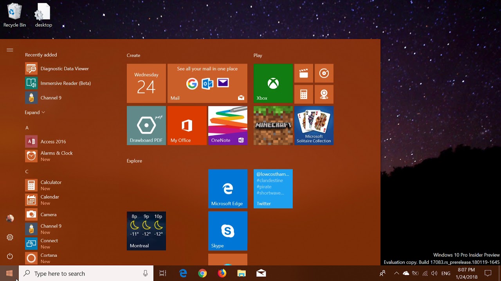Open the Calculator small tile

[x=304, y=94]
